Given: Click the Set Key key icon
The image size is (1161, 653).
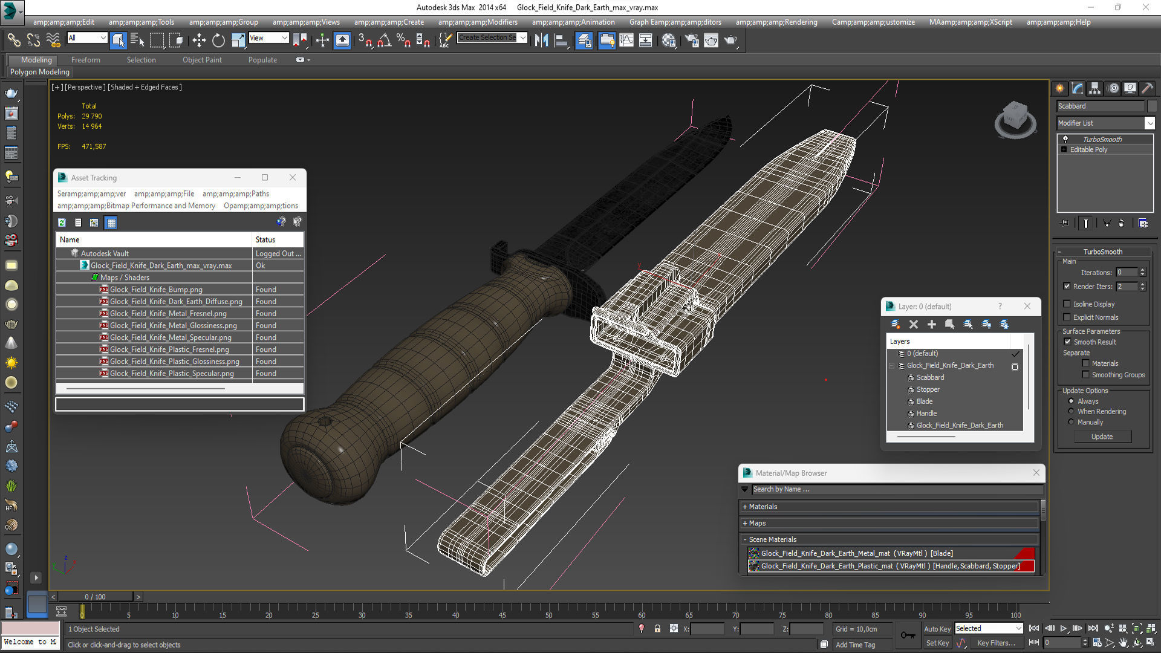Looking at the screenshot, I should [x=908, y=635].
